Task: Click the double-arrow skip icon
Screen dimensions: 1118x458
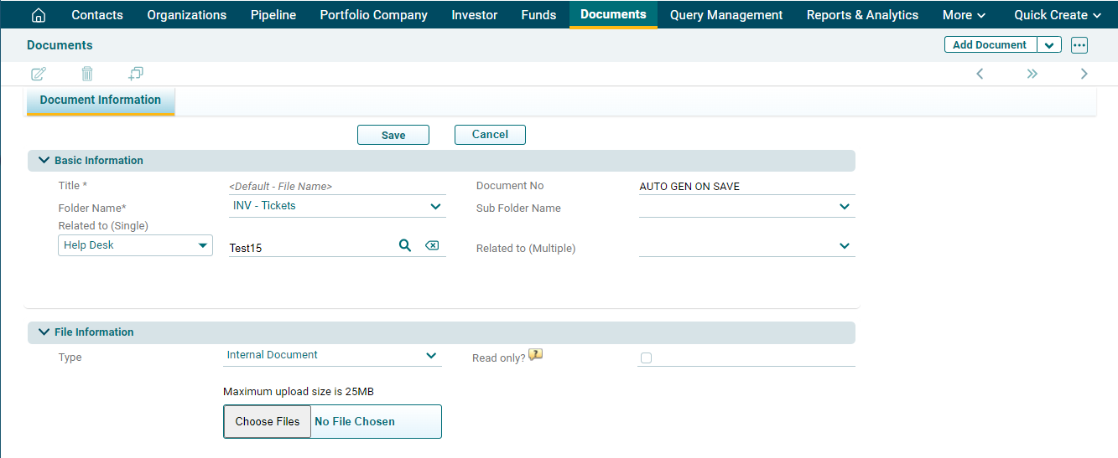Action: (1032, 74)
